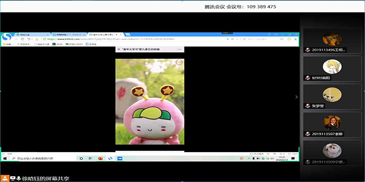The width and height of the screenshot is (365, 182).
Task: Open the browser skin shirt icon
Action: [x=276, y=34]
